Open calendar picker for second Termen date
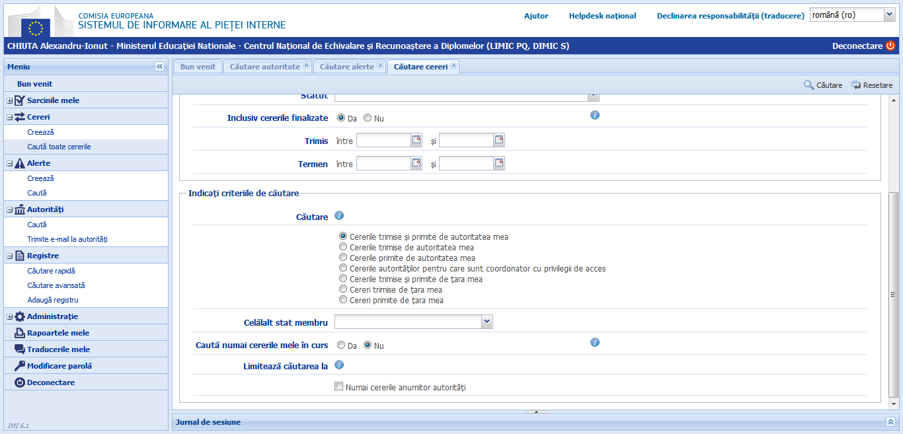Viewport: 903px width, 434px height. [499, 163]
